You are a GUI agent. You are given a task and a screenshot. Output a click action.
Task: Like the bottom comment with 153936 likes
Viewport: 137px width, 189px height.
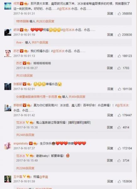119,181
